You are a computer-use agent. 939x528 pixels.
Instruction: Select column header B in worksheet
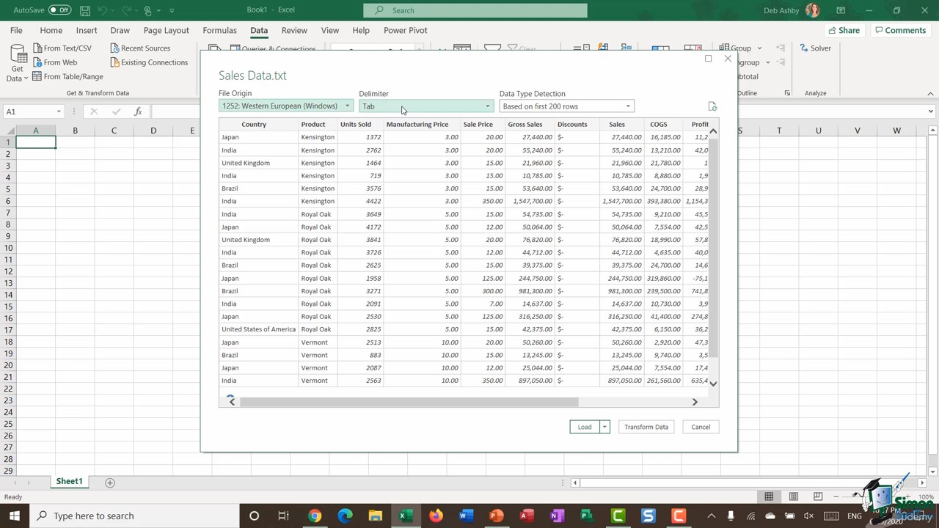click(75, 131)
